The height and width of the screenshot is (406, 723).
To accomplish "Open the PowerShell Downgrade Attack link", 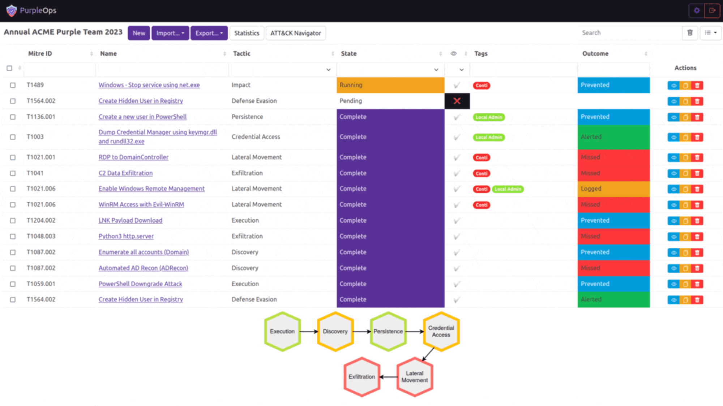I will click(x=140, y=284).
